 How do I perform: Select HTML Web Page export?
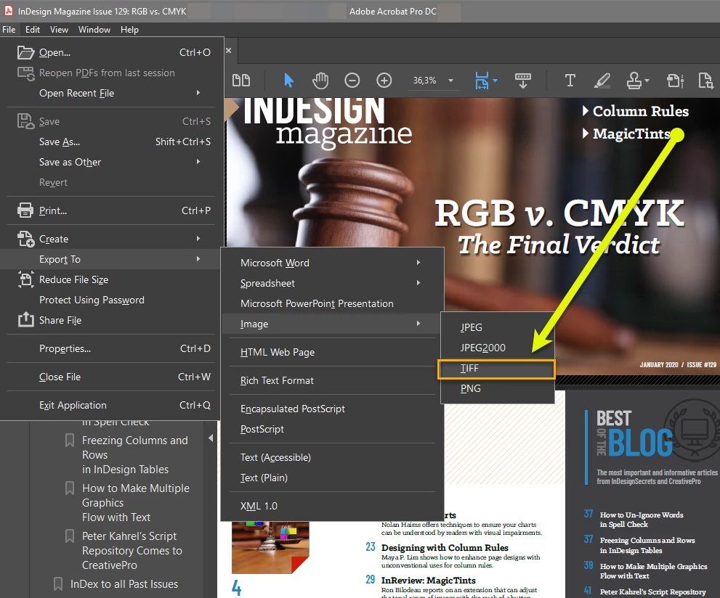(333, 352)
